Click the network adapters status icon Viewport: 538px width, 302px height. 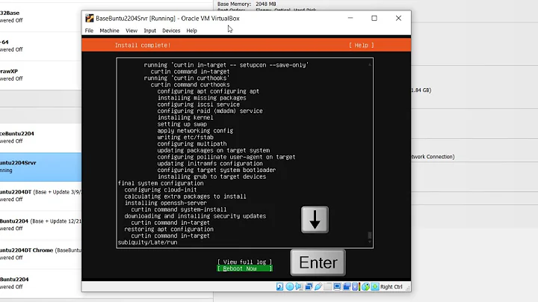tap(309, 286)
